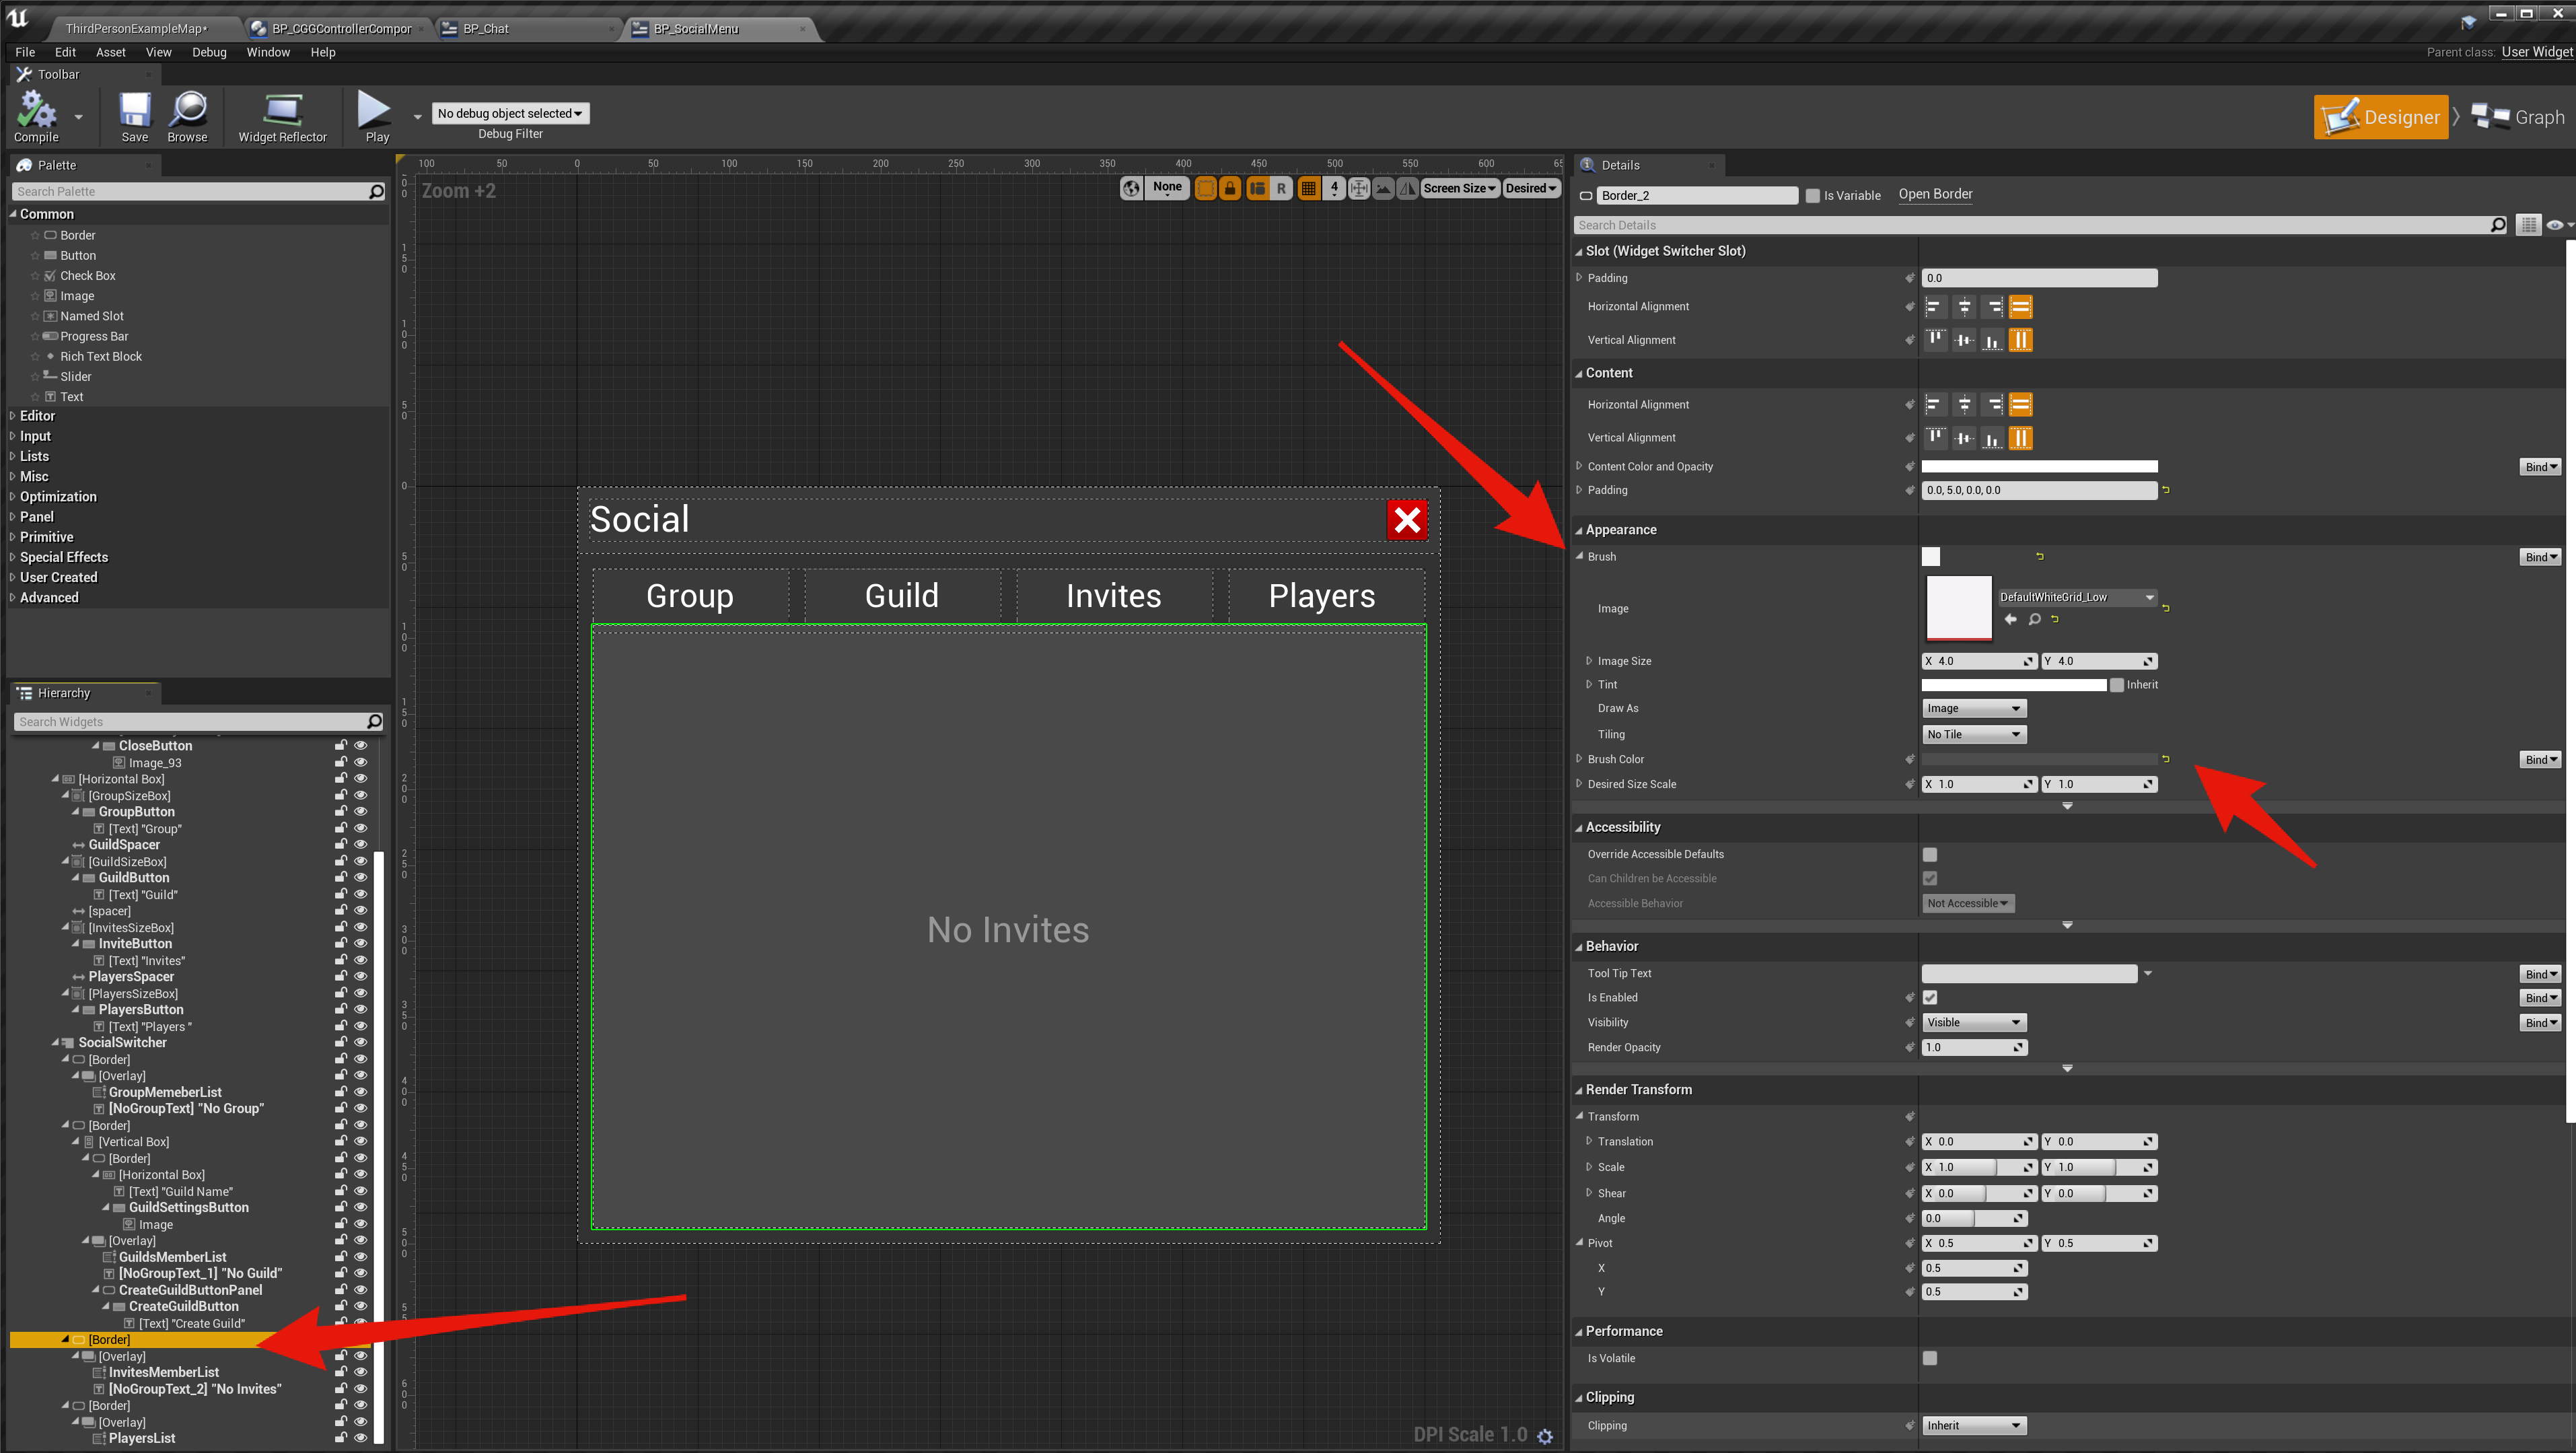Click the Content Color and Opacity swatch
Screen dimensions: 2576x1453
click(x=2039, y=467)
